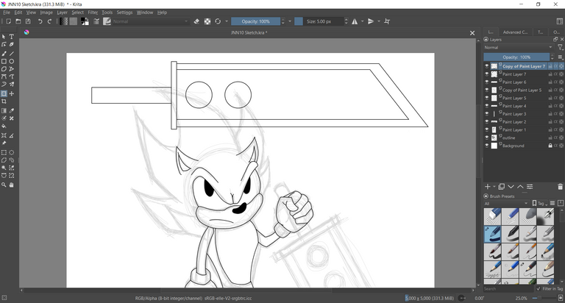Image resolution: width=565 pixels, height=303 pixels.
Task: Add a new paint layer
Action: (x=488, y=187)
